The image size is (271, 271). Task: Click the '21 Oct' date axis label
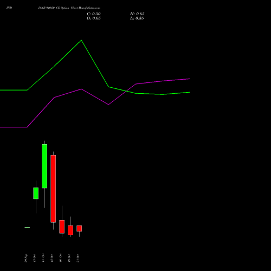click(78, 258)
